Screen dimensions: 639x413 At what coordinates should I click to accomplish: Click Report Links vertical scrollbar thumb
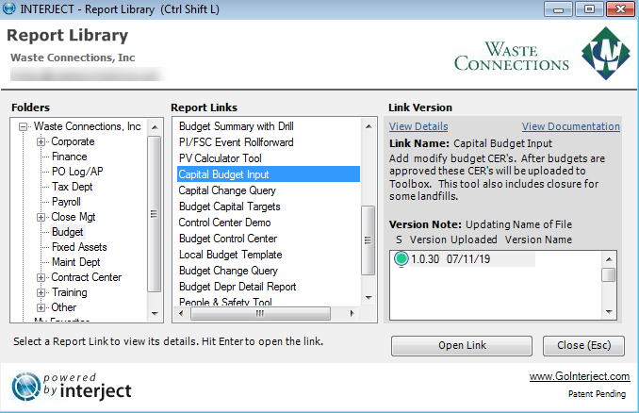368,240
